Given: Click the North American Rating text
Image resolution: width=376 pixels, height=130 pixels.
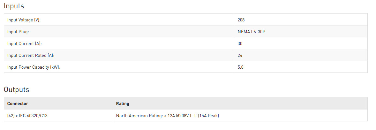Looking at the screenshot, I should 139,116.
